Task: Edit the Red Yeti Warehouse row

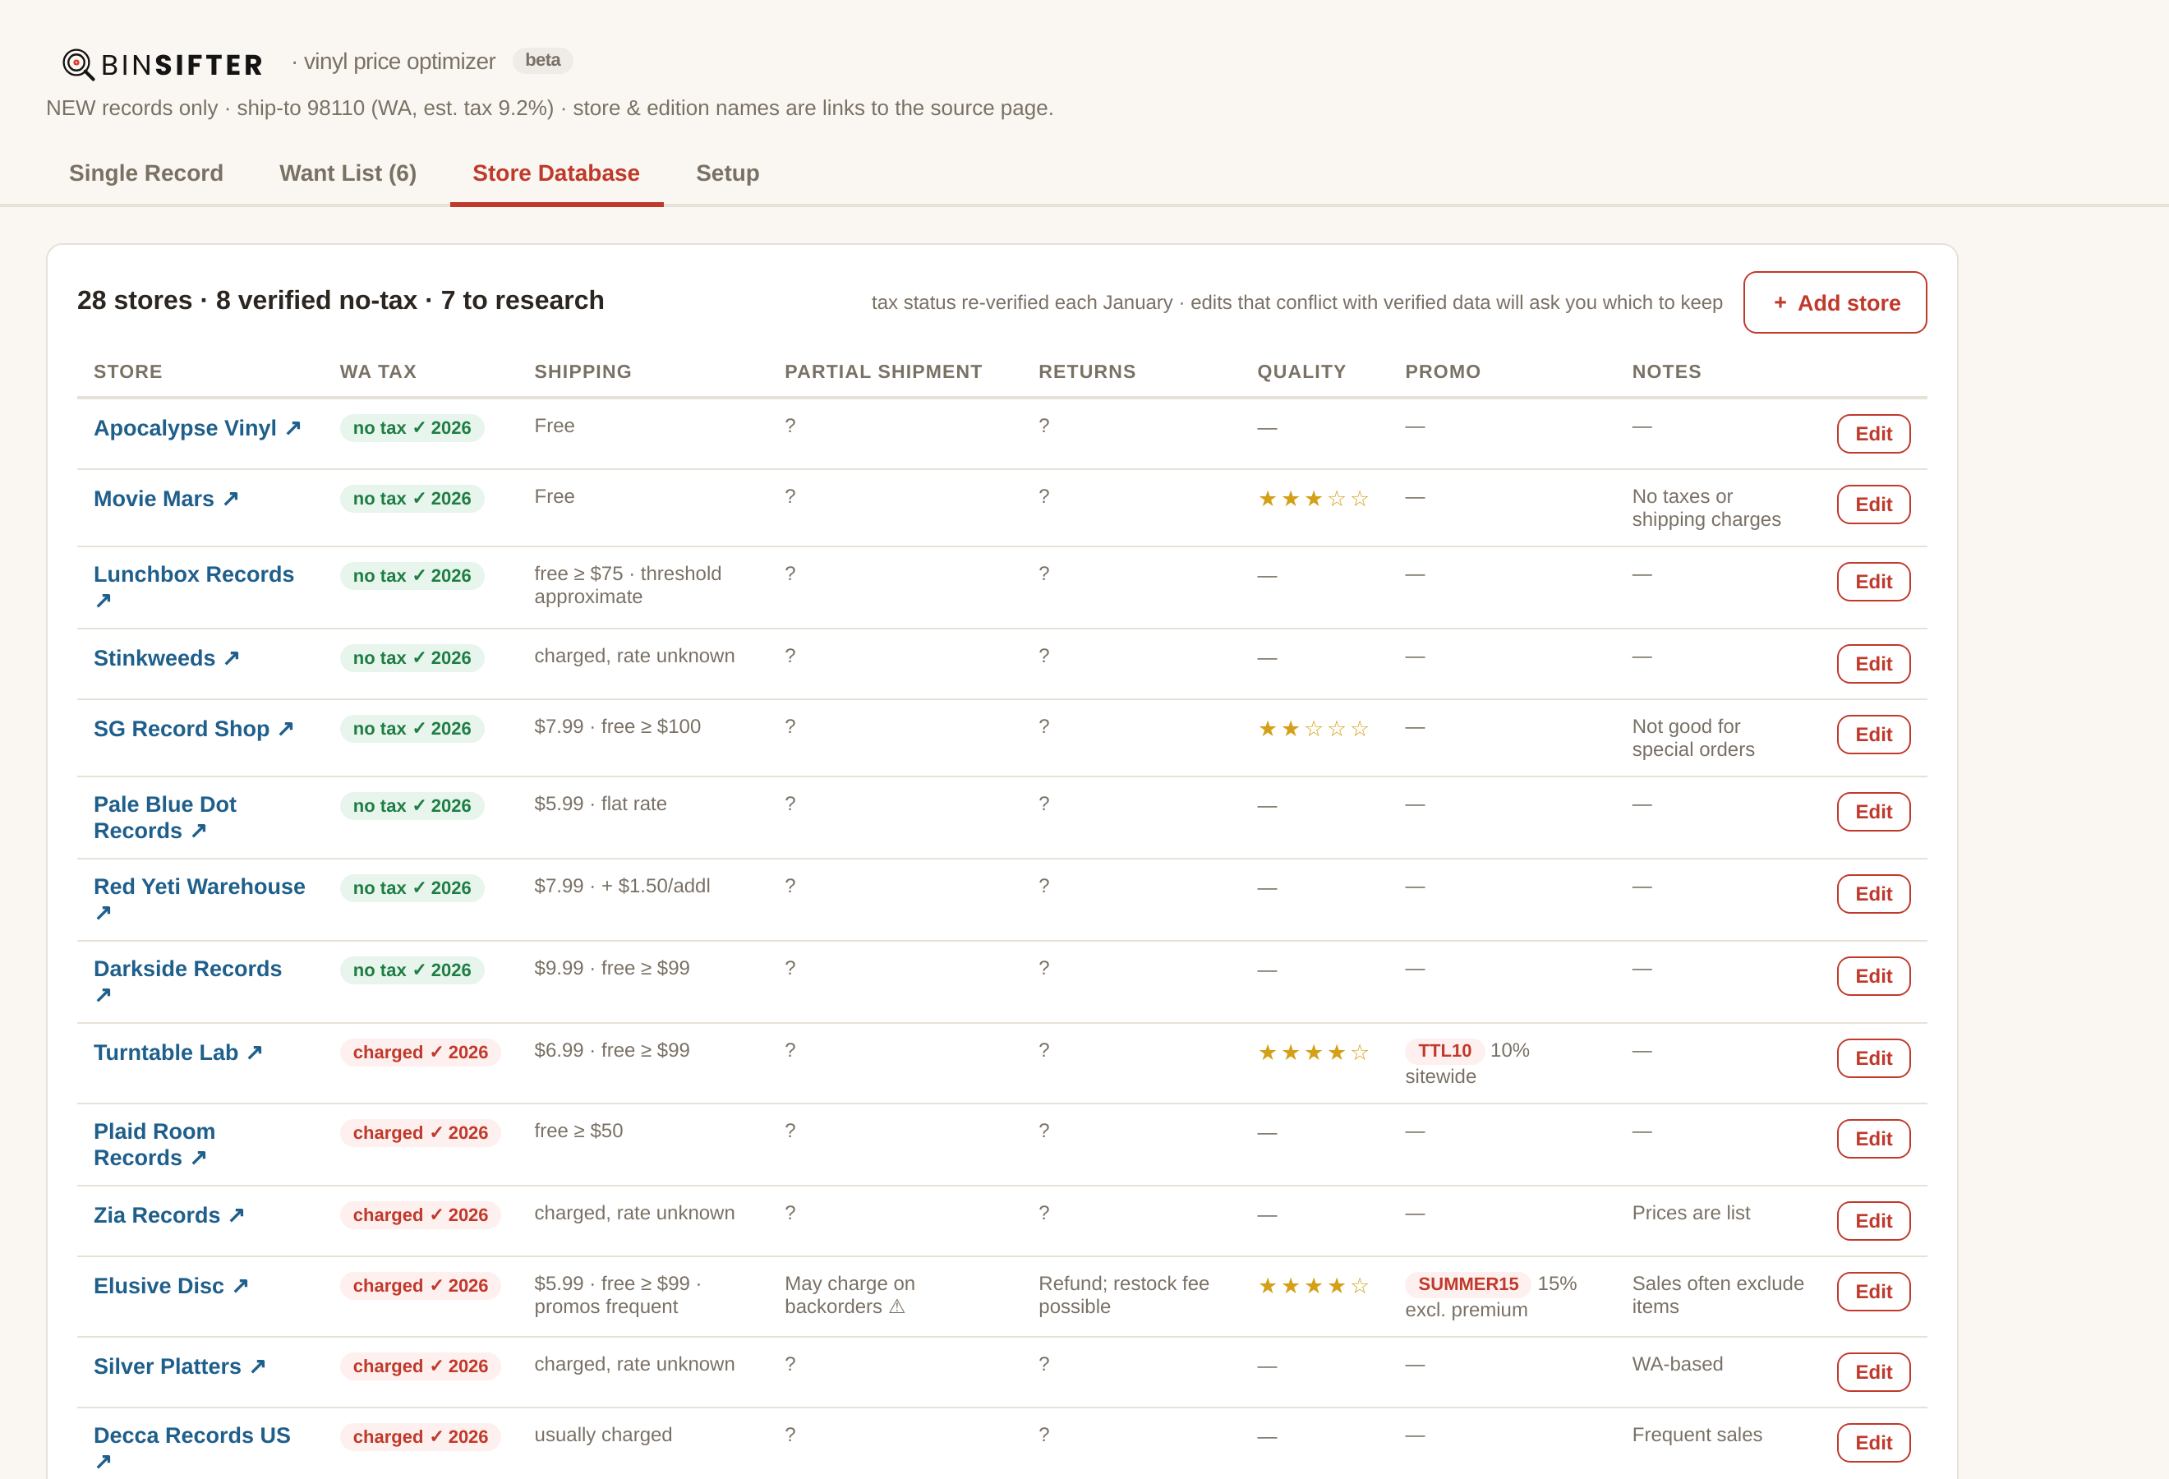Action: pyautogui.click(x=1873, y=895)
